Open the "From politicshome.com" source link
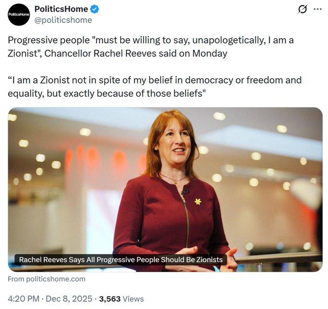328x309 pixels. (47, 279)
